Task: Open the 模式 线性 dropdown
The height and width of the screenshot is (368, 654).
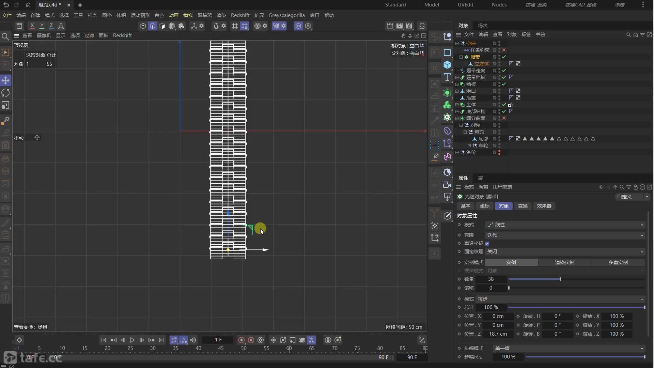Action: pyautogui.click(x=565, y=225)
